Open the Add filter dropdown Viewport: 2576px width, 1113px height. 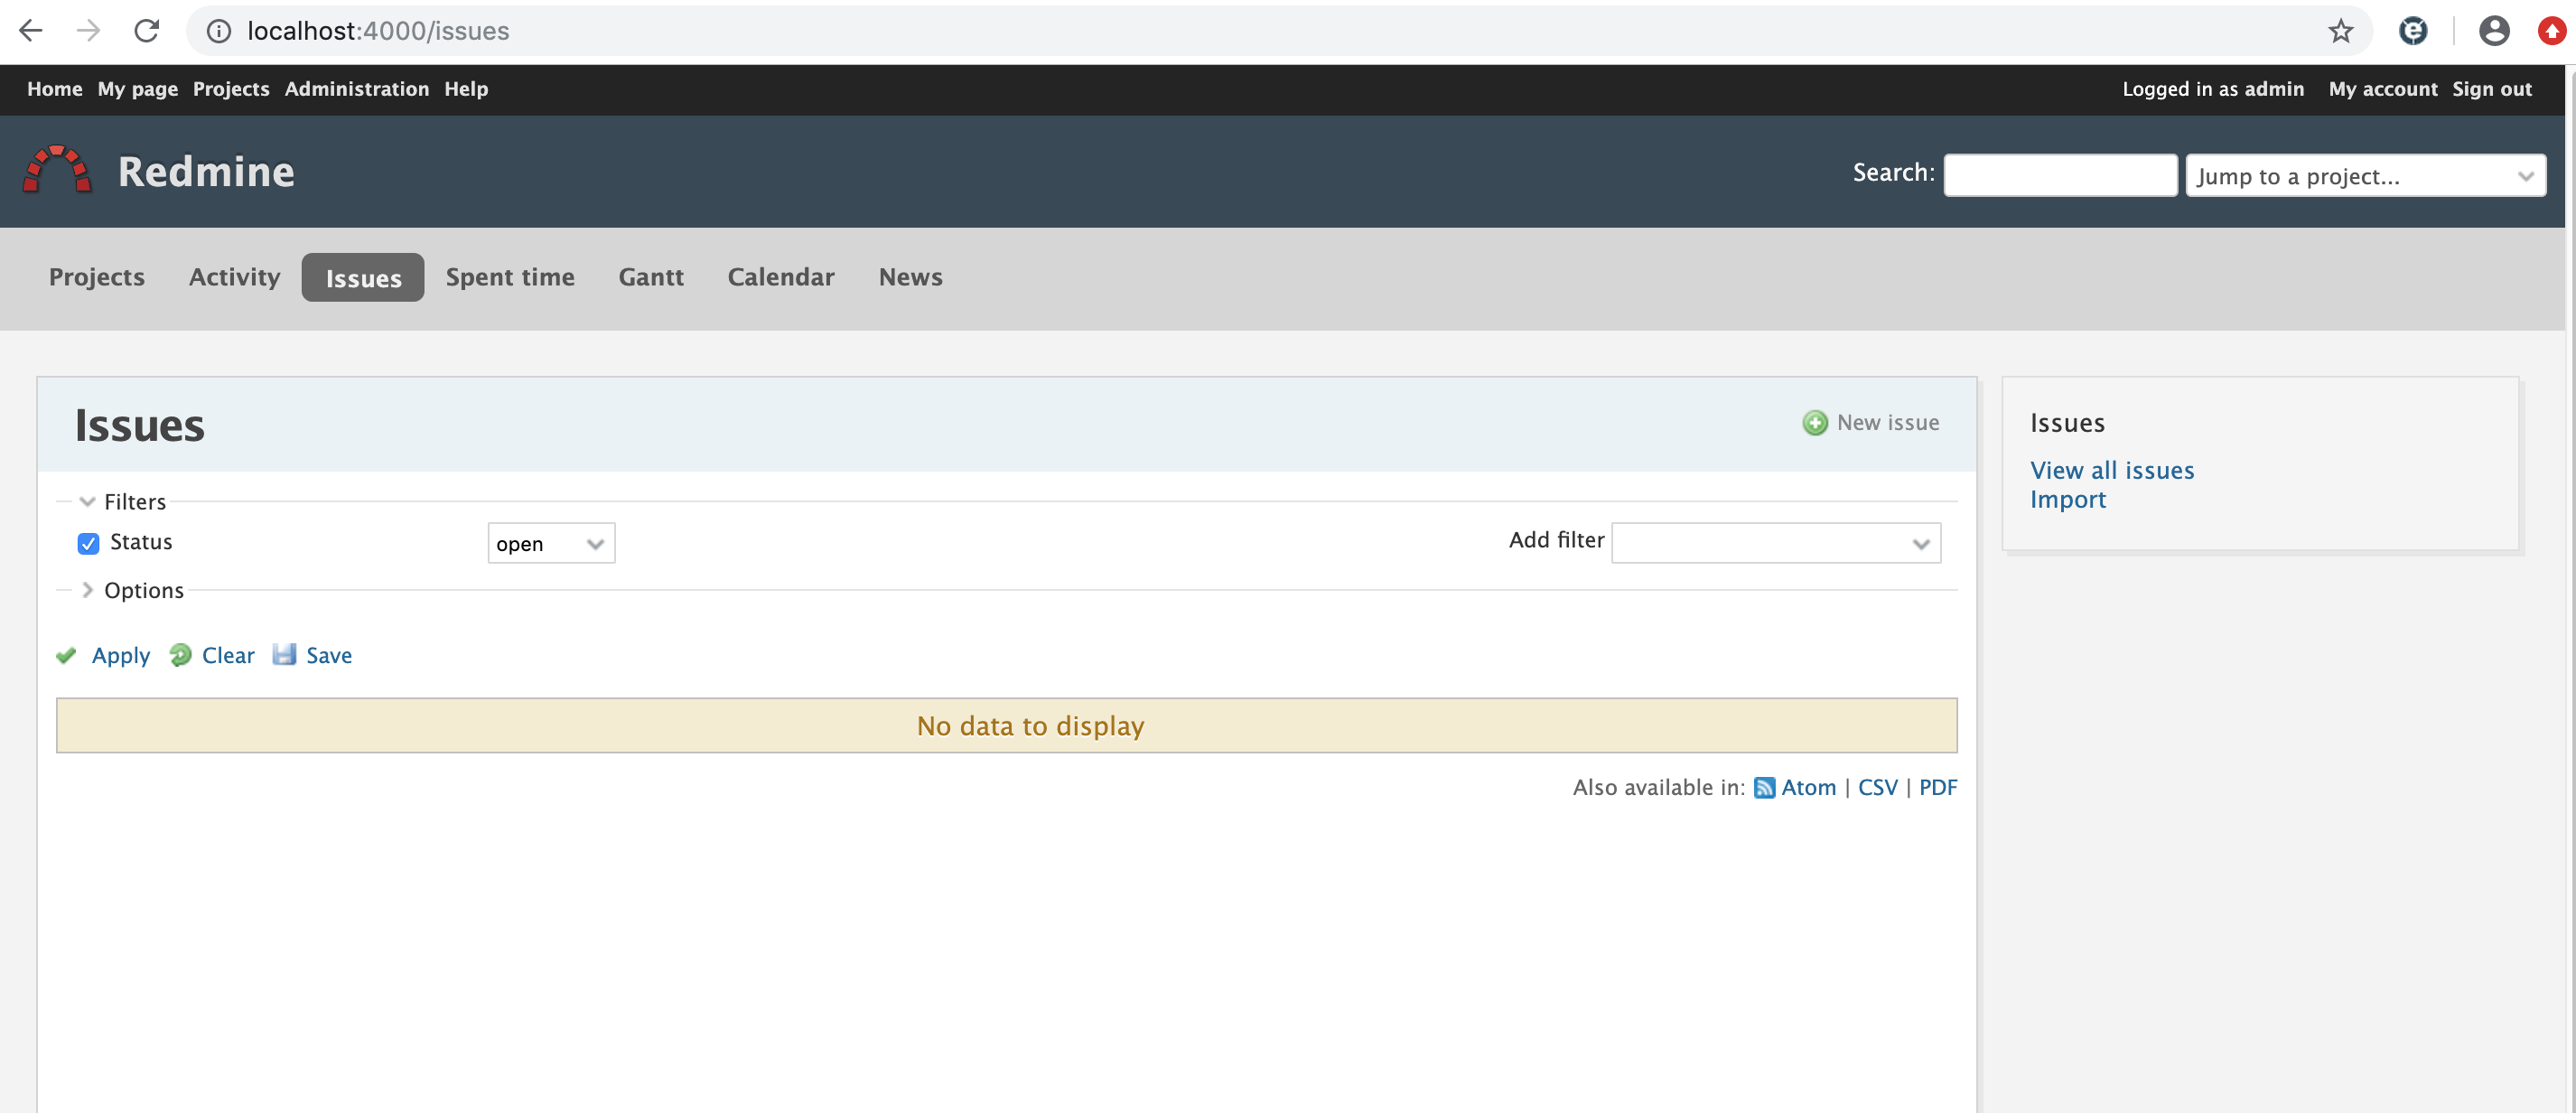click(1775, 544)
